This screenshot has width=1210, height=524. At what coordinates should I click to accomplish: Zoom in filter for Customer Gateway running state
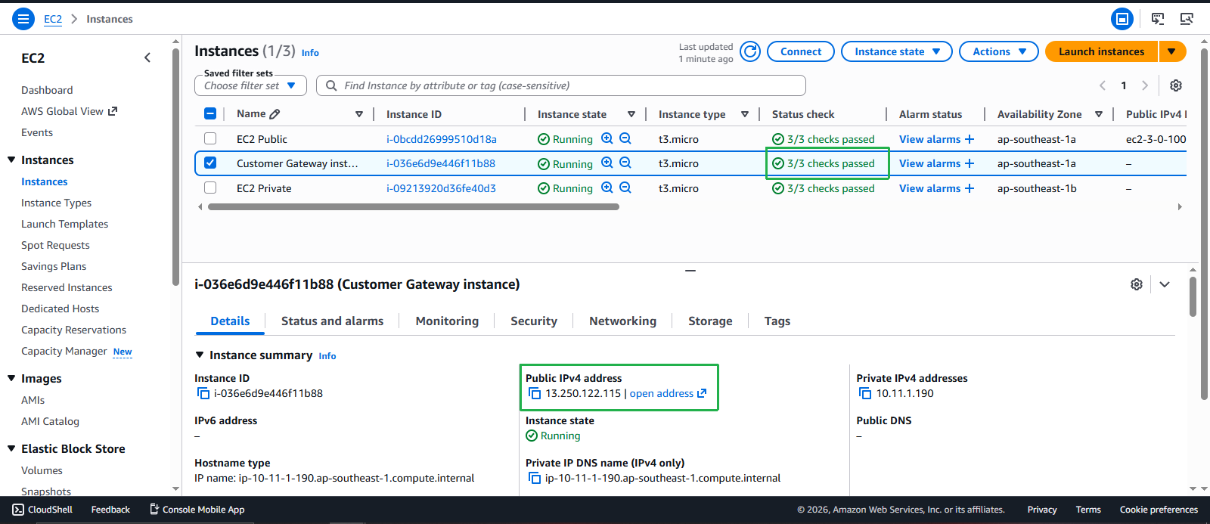click(607, 163)
